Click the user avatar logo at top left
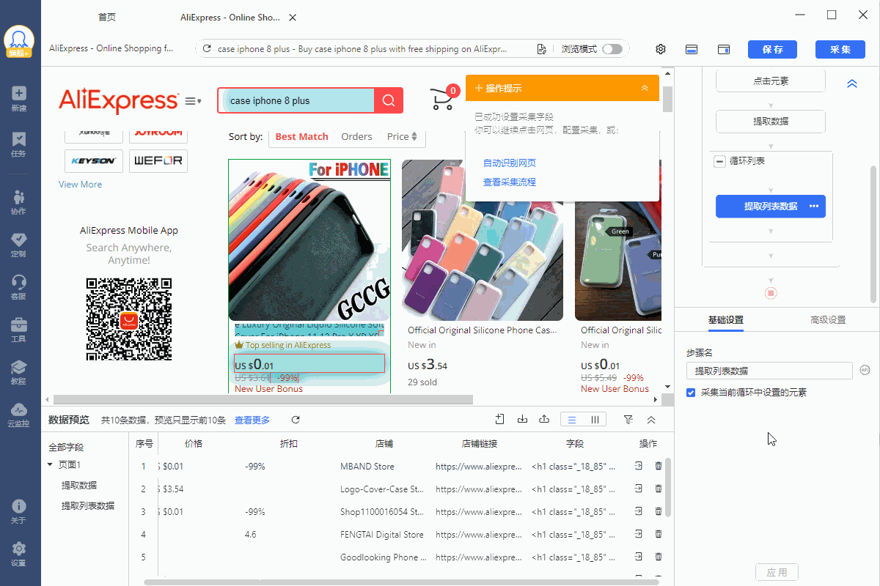The height and width of the screenshot is (586, 880). [19, 42]
